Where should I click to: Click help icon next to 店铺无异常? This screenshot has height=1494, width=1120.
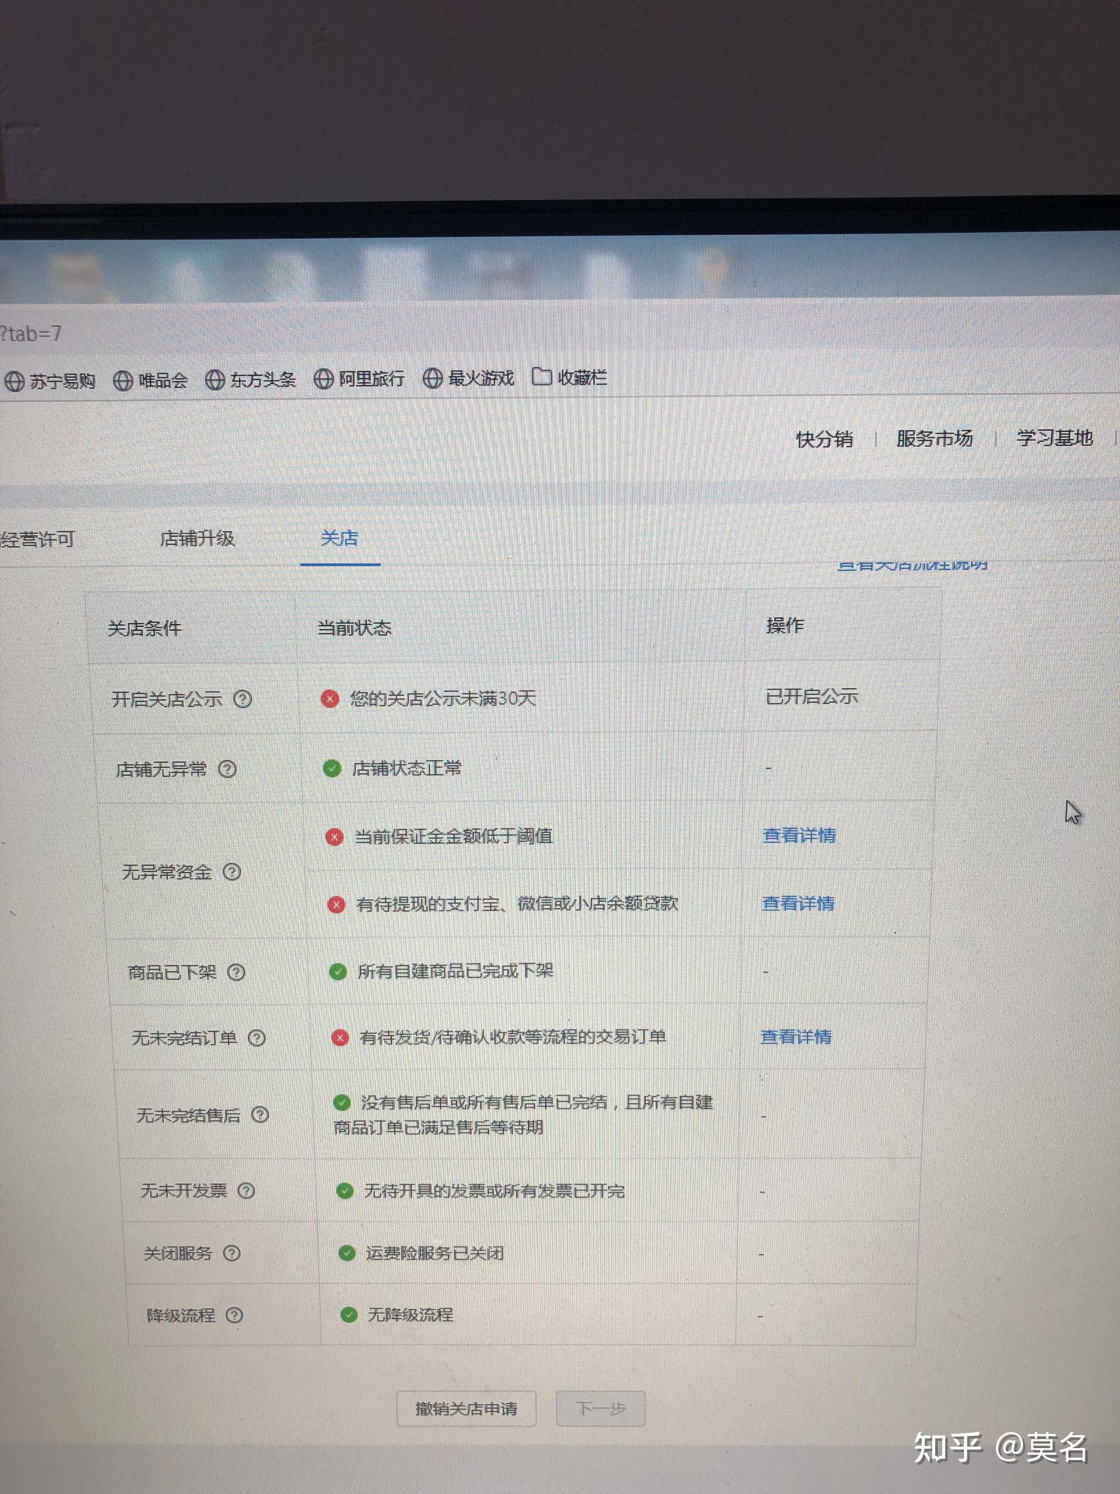coord(227,769)
